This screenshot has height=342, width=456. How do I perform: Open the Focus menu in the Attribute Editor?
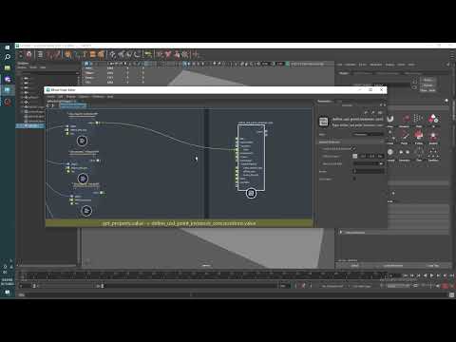[363, 65]
